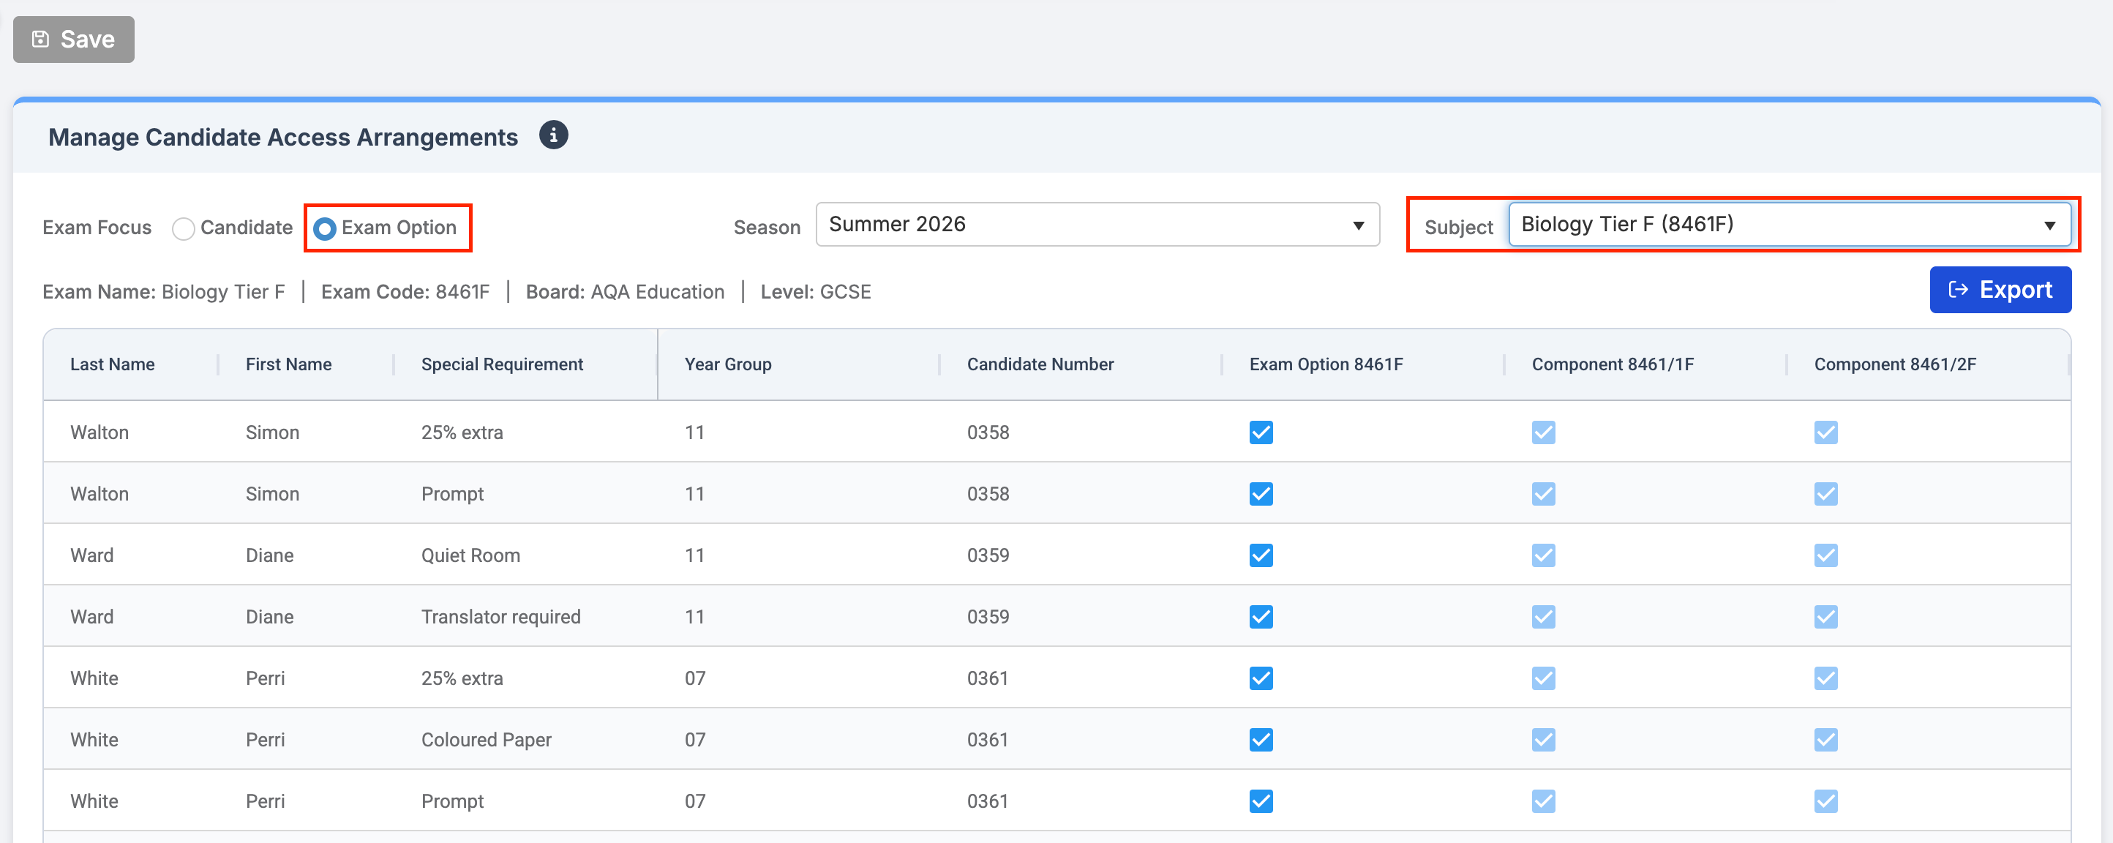This screenshot has width=2113, height=843.
Task: Click candidate number 0359 in Quiet Room row
Action: coord(988,555)
